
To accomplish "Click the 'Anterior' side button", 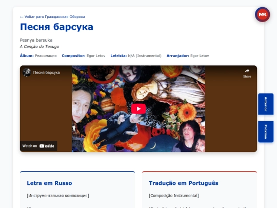I will (266, 104).
